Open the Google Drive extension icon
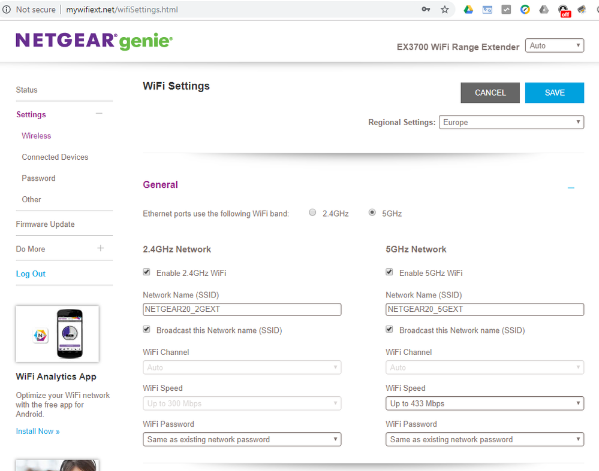This screenshot has width=599, height=471. click(x=468, y=10)
